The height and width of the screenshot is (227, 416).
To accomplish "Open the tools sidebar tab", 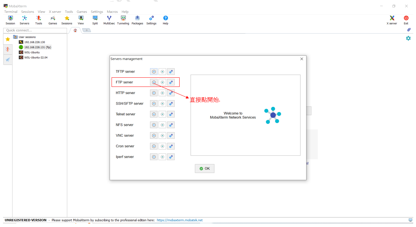I will tap(8, 49).
